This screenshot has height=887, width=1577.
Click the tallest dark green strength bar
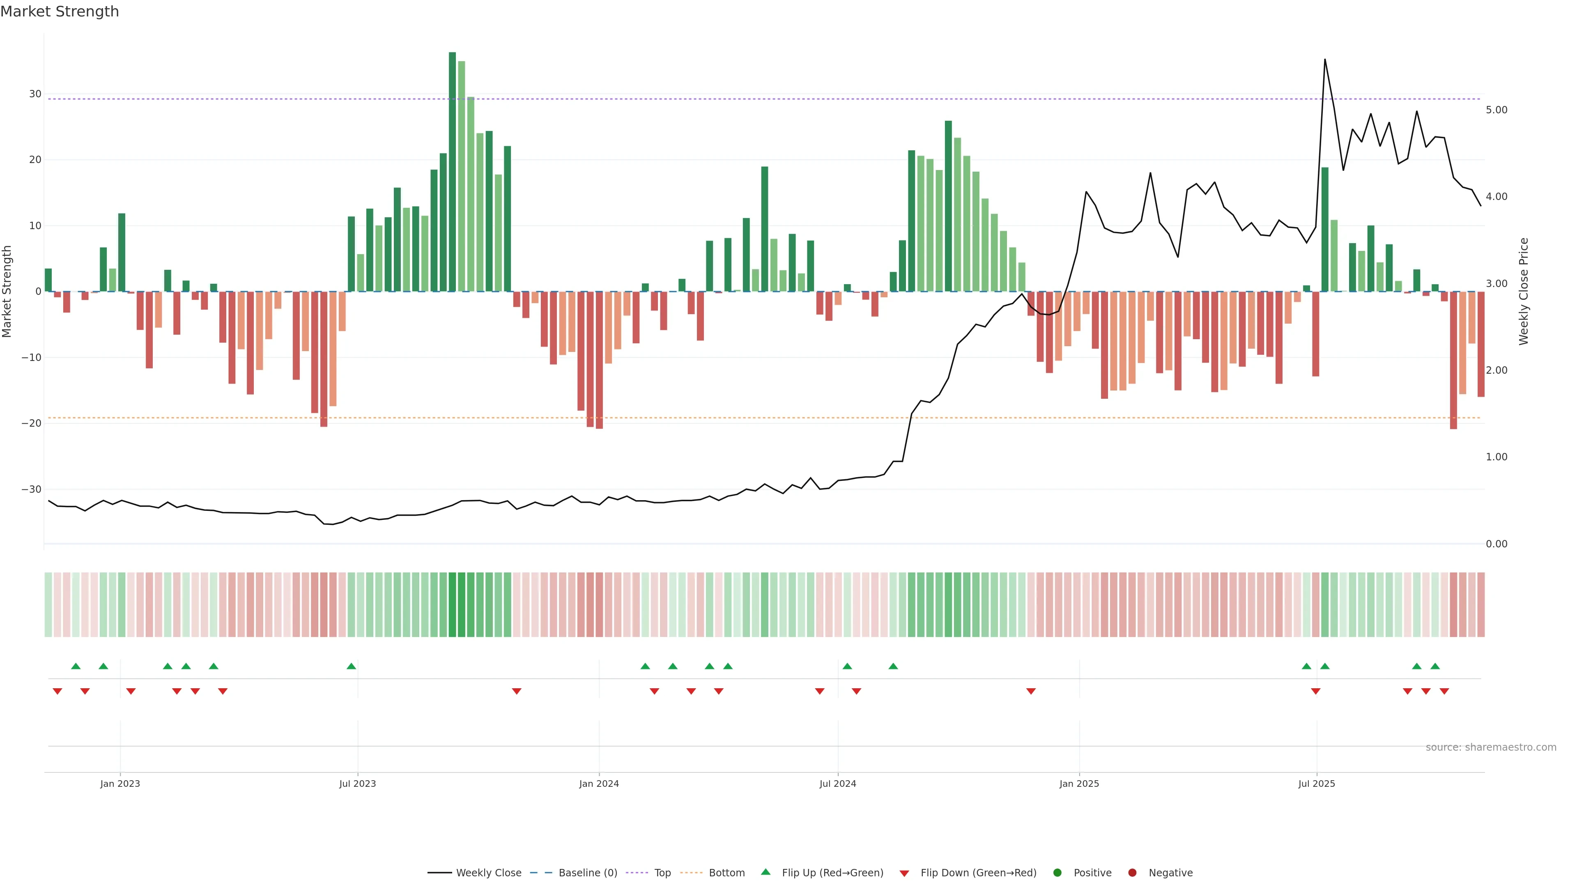tap(453, 171)
